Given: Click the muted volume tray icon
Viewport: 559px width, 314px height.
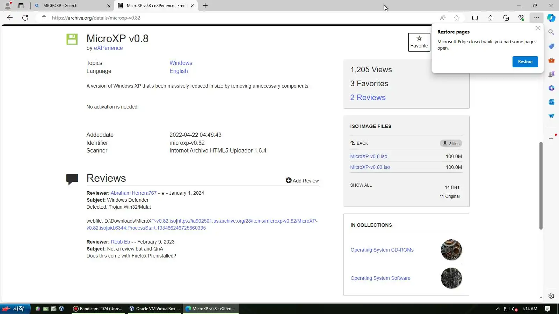Looking at the screenshot, I should (515, 309).
